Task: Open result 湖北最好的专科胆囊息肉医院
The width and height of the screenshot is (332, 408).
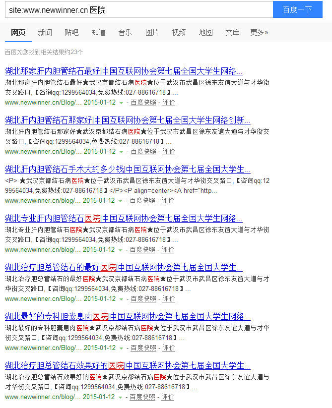Action: 128,316
